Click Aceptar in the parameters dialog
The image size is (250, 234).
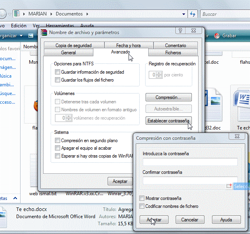pyautogui.click(x=120, y=181)
